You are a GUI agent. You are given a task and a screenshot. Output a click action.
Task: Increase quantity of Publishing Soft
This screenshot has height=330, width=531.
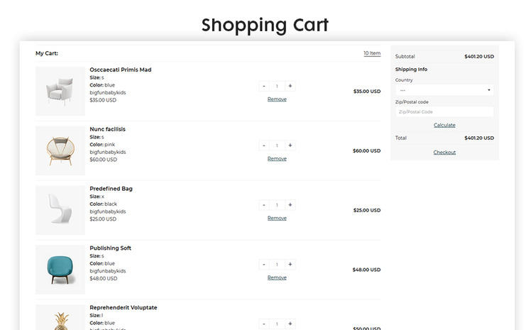(290, 264)
